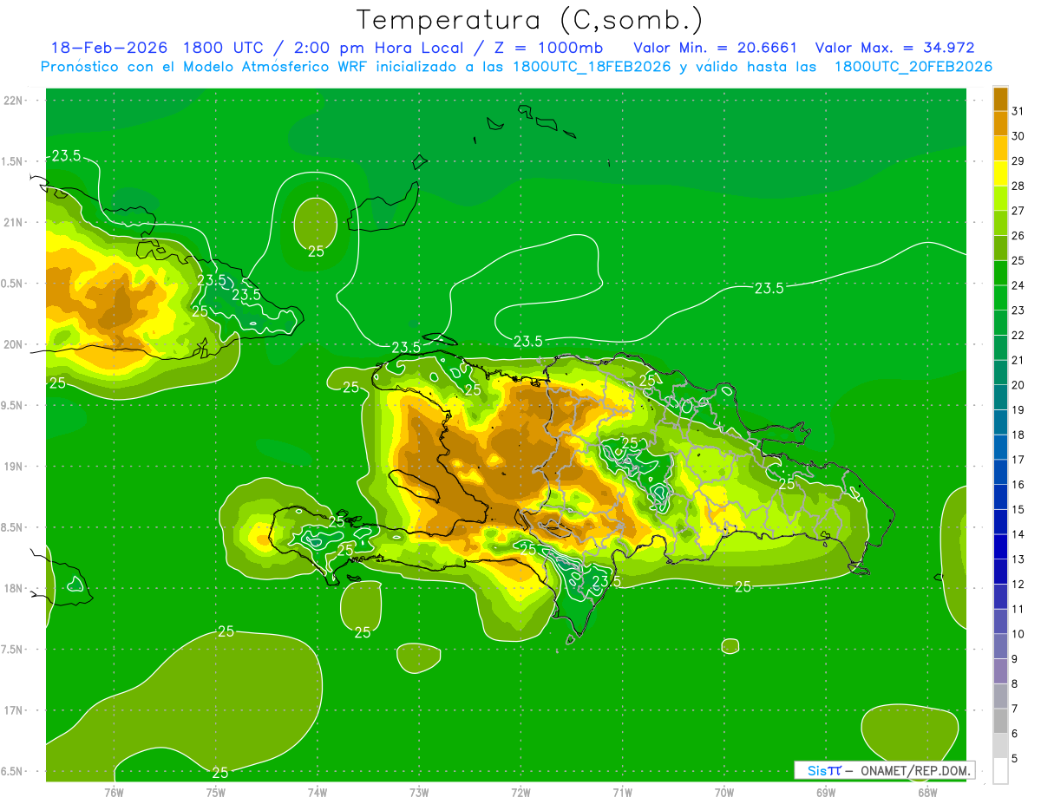Click purple color bar segment between 9 and 10
Screen dimensions: 1041x804
[x=1001, y=646]
